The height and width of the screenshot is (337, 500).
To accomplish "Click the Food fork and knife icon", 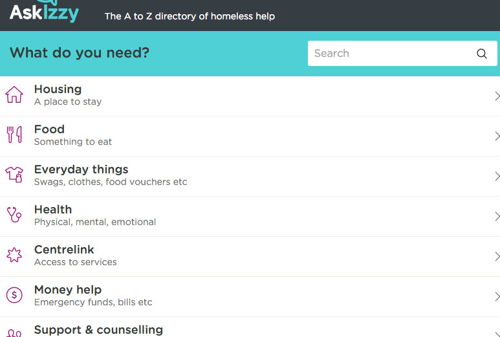I will tap(14, 135).
